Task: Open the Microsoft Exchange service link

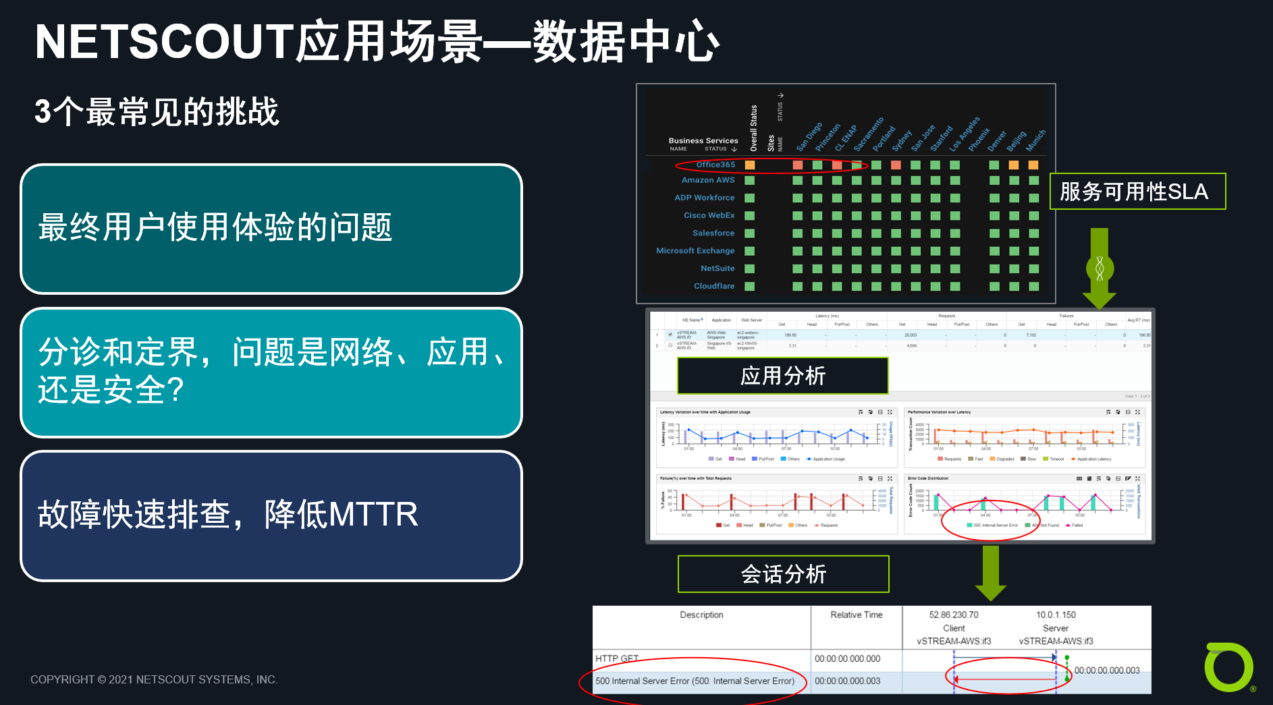Action: click(695, 250)
